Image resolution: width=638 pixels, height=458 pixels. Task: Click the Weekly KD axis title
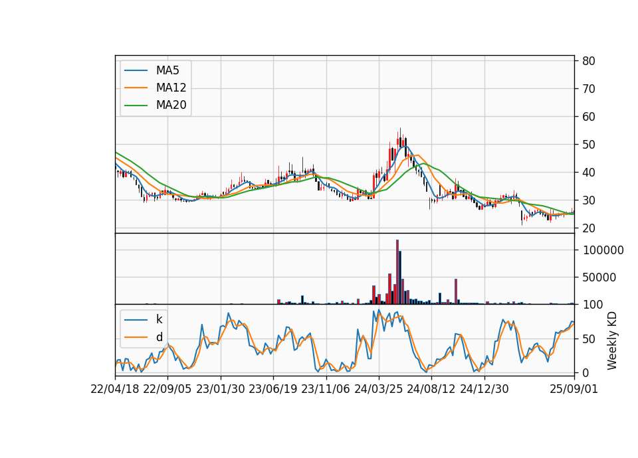pyautogui.click(x=611, y=341)
